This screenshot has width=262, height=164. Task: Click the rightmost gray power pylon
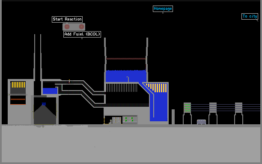pos(238,113)
